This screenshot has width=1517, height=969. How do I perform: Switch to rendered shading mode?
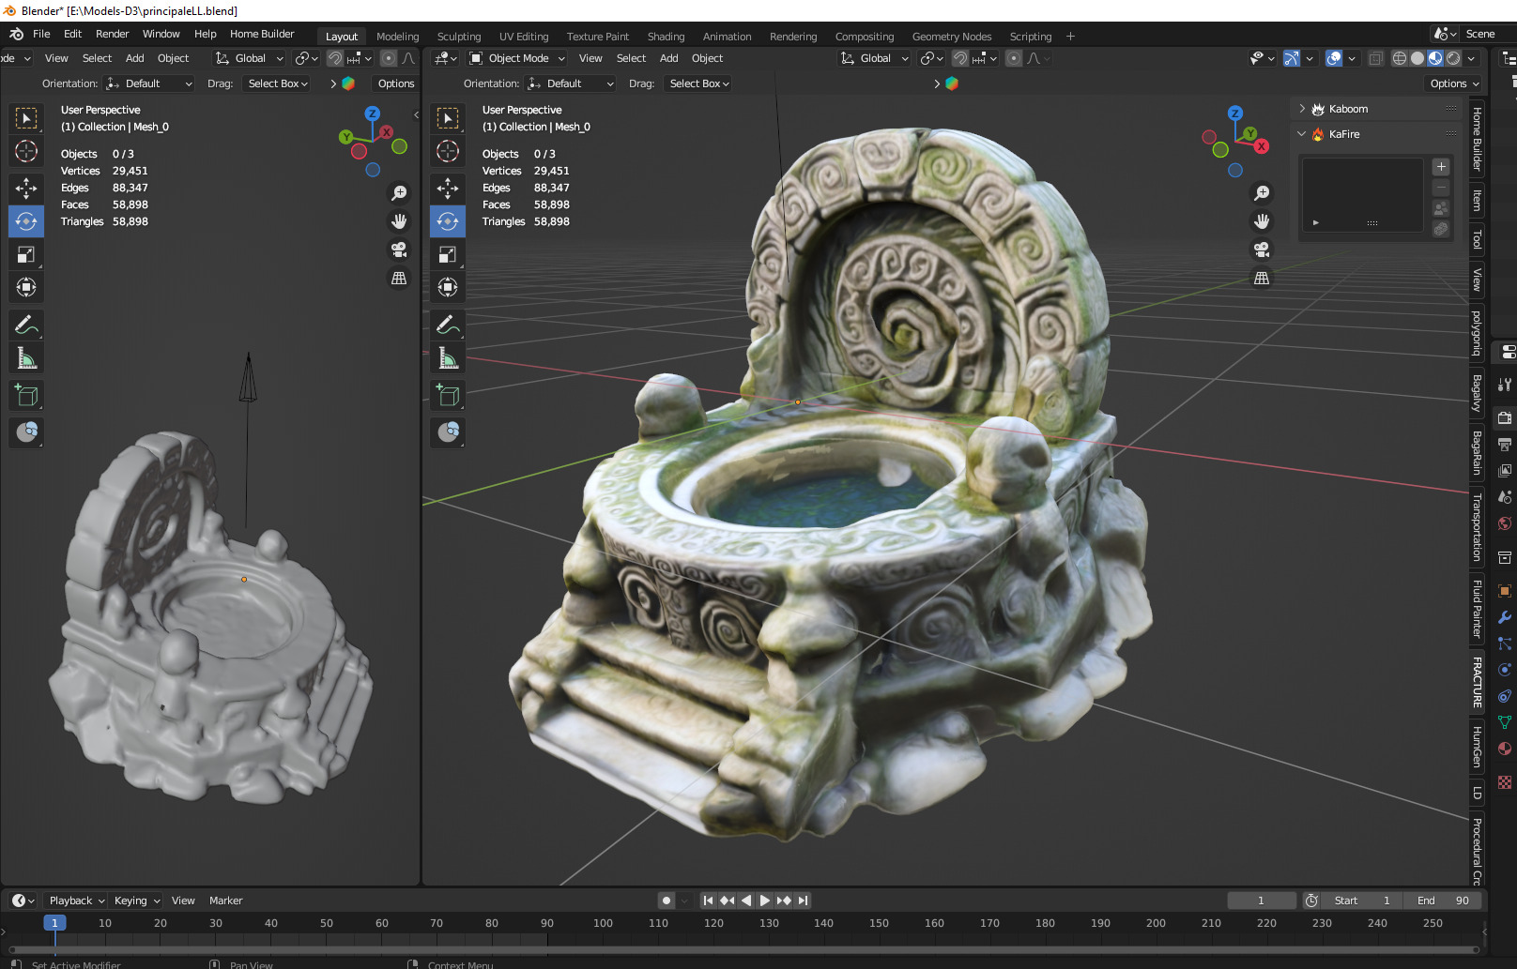pos(1453,58)
